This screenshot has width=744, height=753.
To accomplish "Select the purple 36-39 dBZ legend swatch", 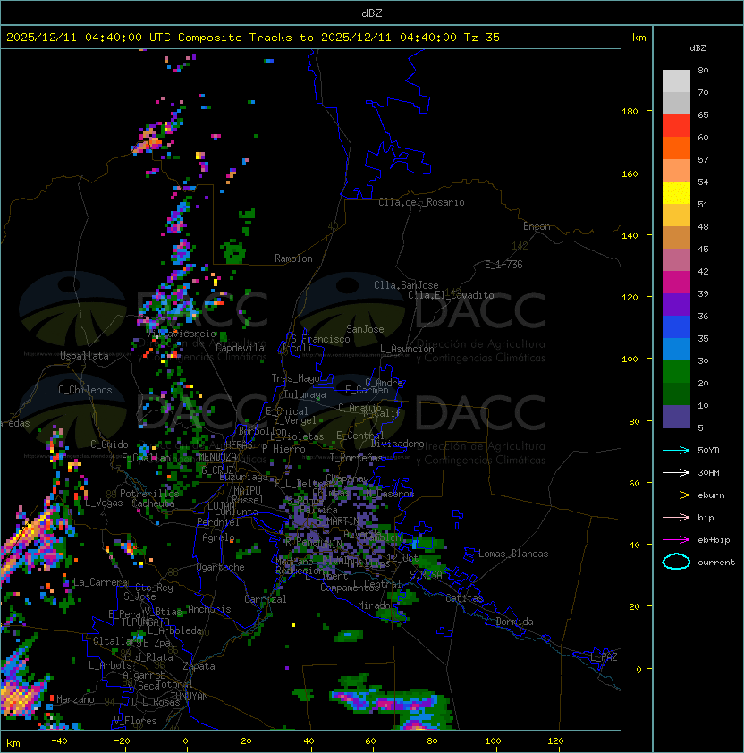I will click(x=676, y=304).
